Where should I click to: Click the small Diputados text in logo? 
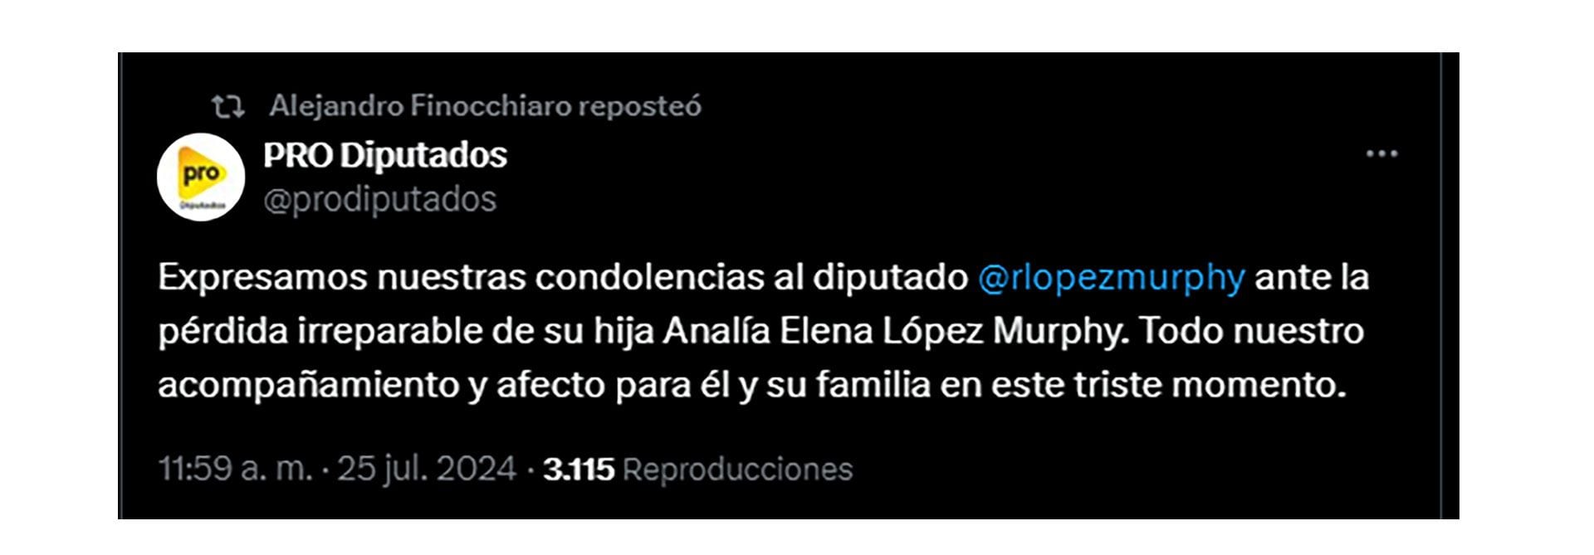click(x=201, y=204)
